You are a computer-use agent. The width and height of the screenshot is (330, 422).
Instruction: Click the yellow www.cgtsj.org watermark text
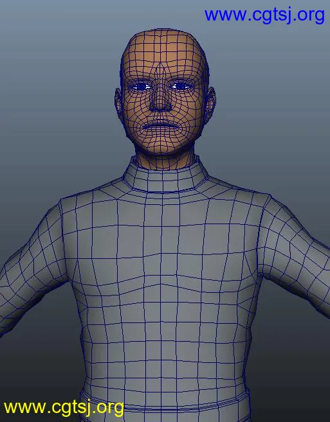coord(64,408)
